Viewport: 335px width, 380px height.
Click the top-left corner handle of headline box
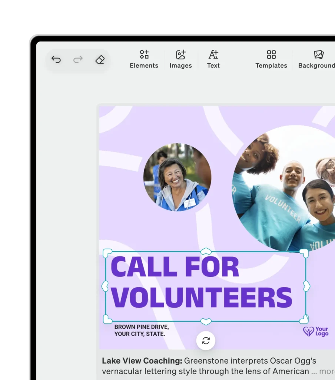(x=107, y=253)
